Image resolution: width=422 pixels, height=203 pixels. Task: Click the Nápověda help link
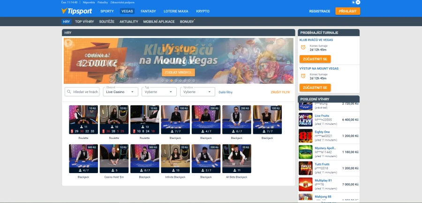pyautogui.click(x=89, y=2)
